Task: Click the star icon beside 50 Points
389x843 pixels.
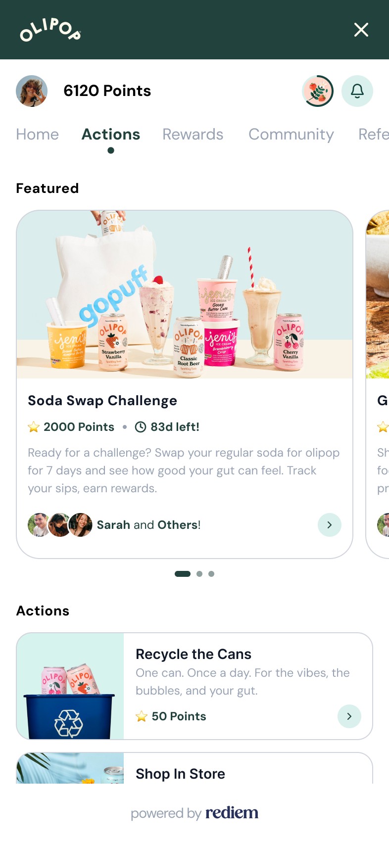Action: coord(142,716)
